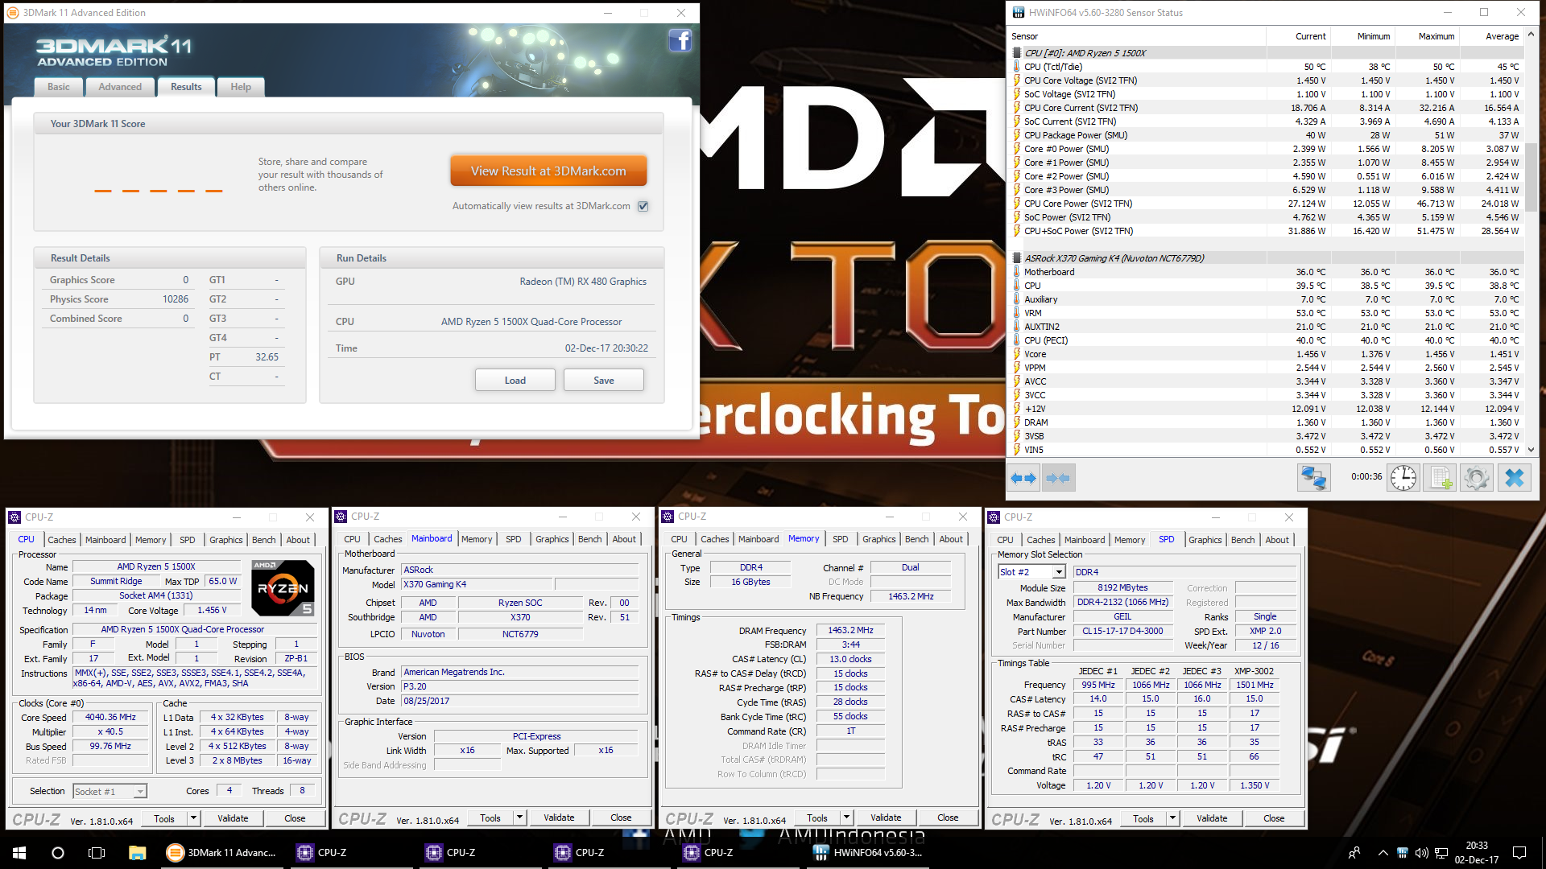The width and height of the screenshot is (1546, 869).
Task: Open Tools dropdown arrow in CPU-Z Mainboard window
Action: pyautogui.click(x=520, y=818)
